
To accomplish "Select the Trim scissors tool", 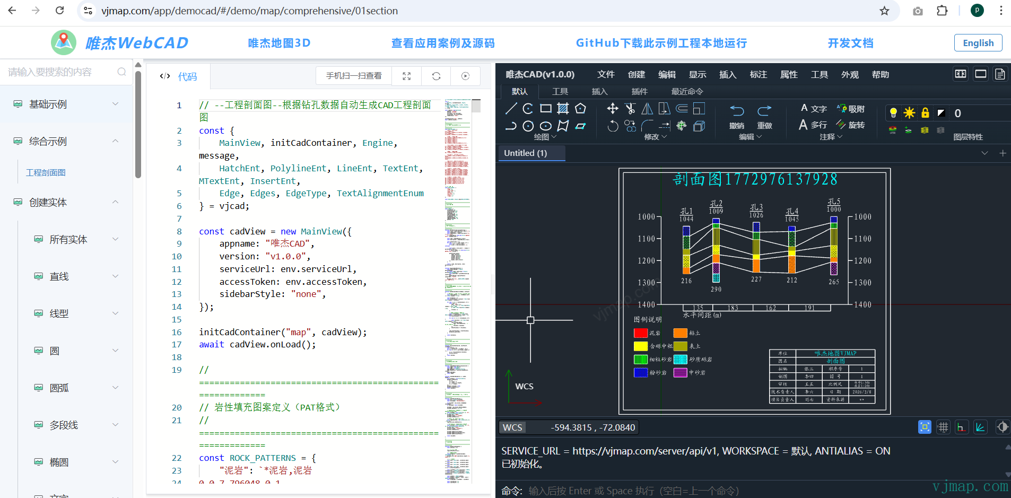I will pyautogui.click(x=630, y=109).
